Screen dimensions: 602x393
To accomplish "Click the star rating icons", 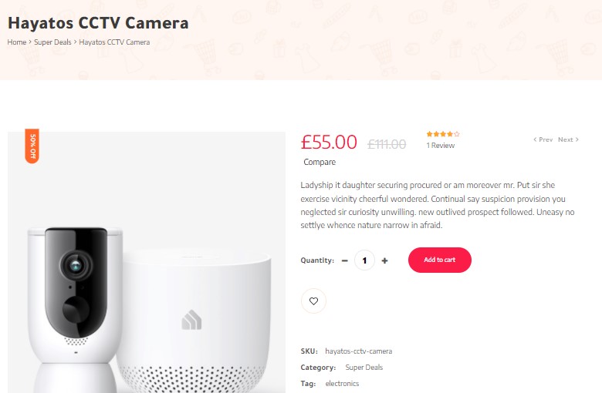I will (443, 134).
